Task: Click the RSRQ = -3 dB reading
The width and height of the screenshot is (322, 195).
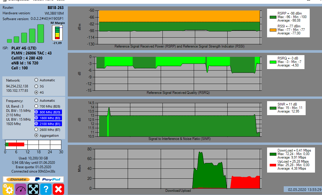Action: pos(288,58)
